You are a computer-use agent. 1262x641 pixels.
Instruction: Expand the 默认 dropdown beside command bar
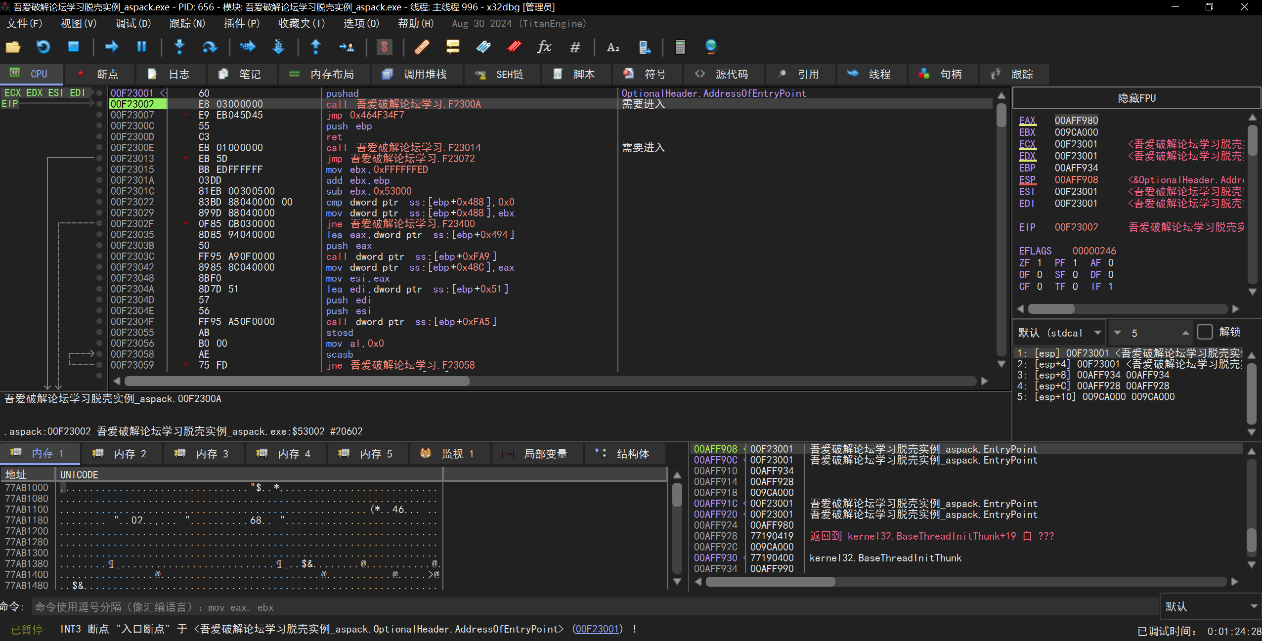[1209, 606]
